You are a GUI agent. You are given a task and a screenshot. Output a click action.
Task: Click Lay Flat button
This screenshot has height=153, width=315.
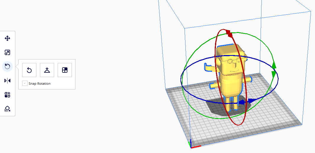47,70
